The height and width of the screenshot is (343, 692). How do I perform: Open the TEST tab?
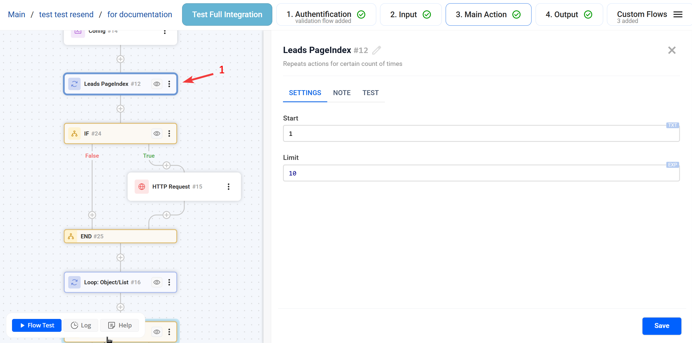coord(370,93)
